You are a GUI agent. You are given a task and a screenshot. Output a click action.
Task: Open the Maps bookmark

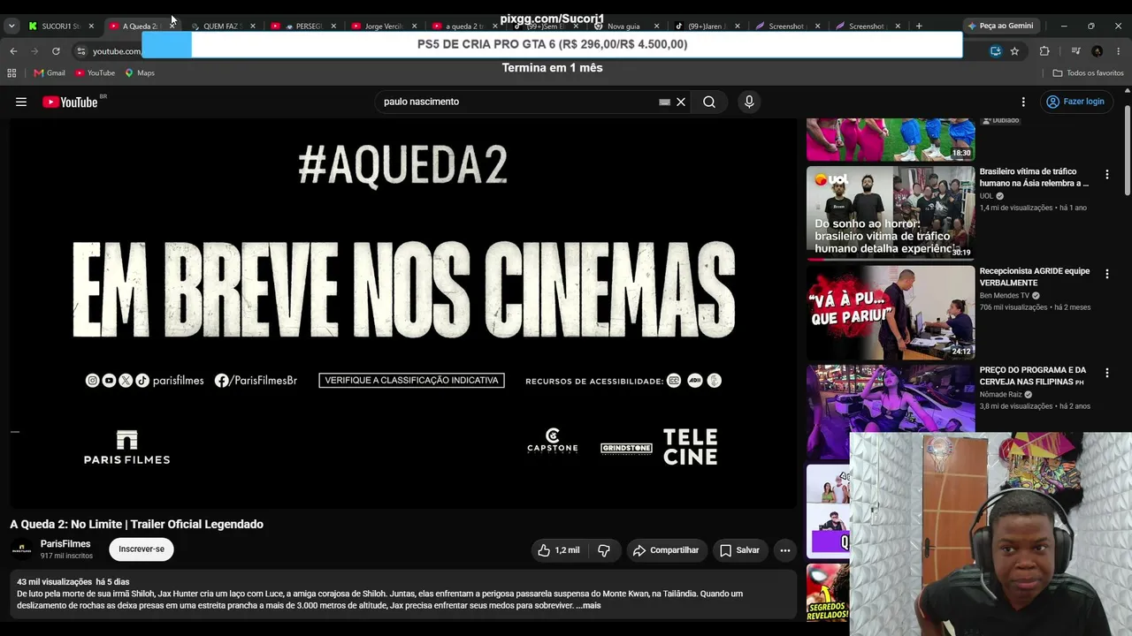(140, 72)
